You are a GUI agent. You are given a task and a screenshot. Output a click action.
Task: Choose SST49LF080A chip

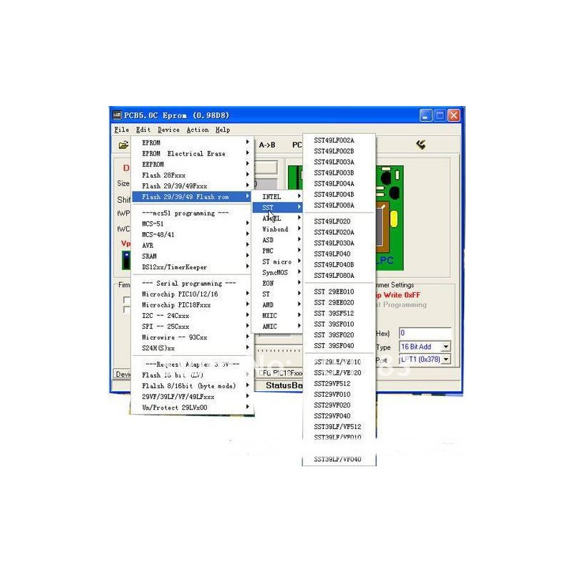coord(339,276)
